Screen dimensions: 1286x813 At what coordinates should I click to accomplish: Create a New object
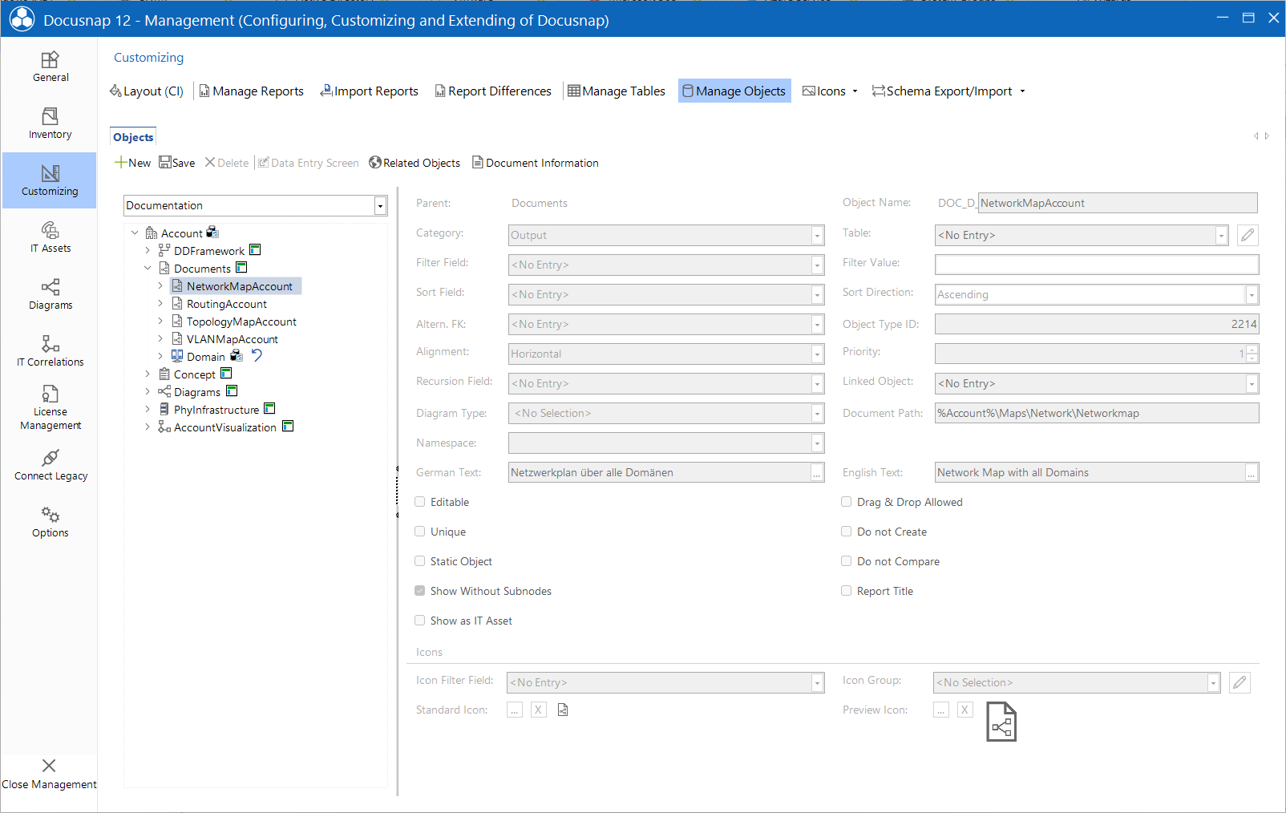(x=132, y=163)
